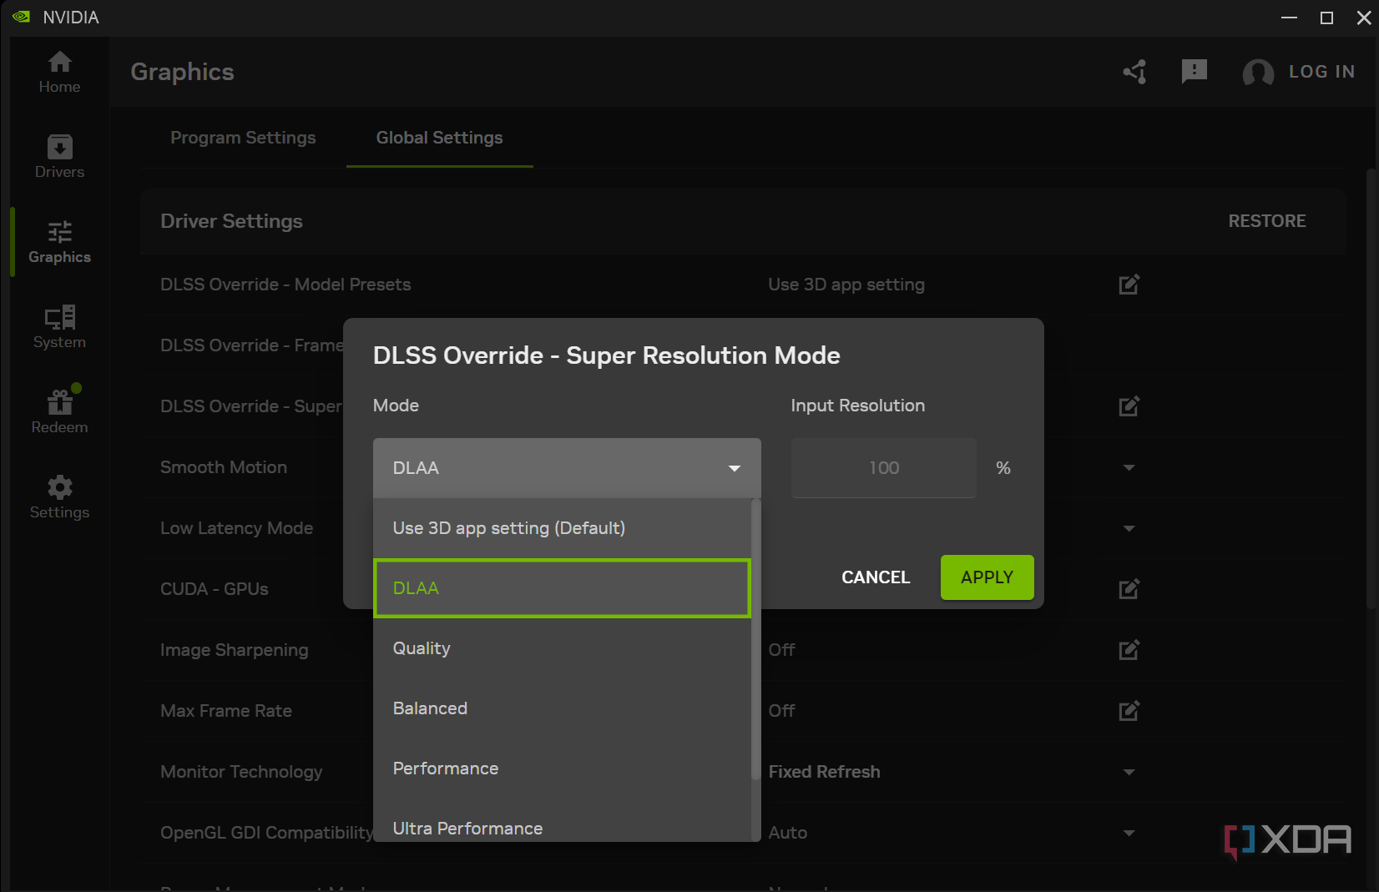Open the Mode dropdown showing DLAA
The width and height of the screenshot is (1379, 892).
click(567, 468)
